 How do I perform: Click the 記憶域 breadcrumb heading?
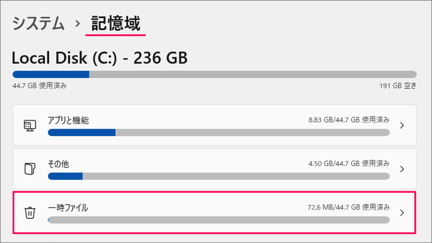pyautogui.click(x=115, y=24)
